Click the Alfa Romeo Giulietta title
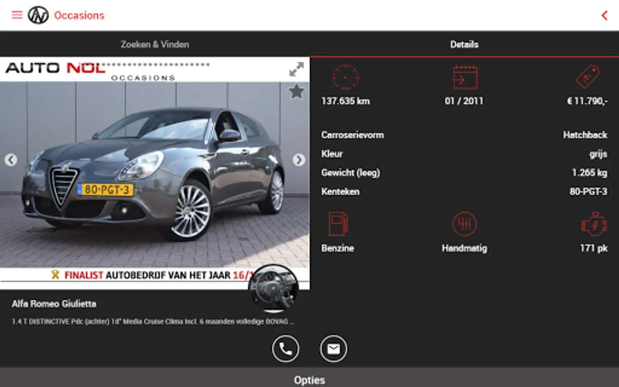Screen dimensions: 619x387 54,304
